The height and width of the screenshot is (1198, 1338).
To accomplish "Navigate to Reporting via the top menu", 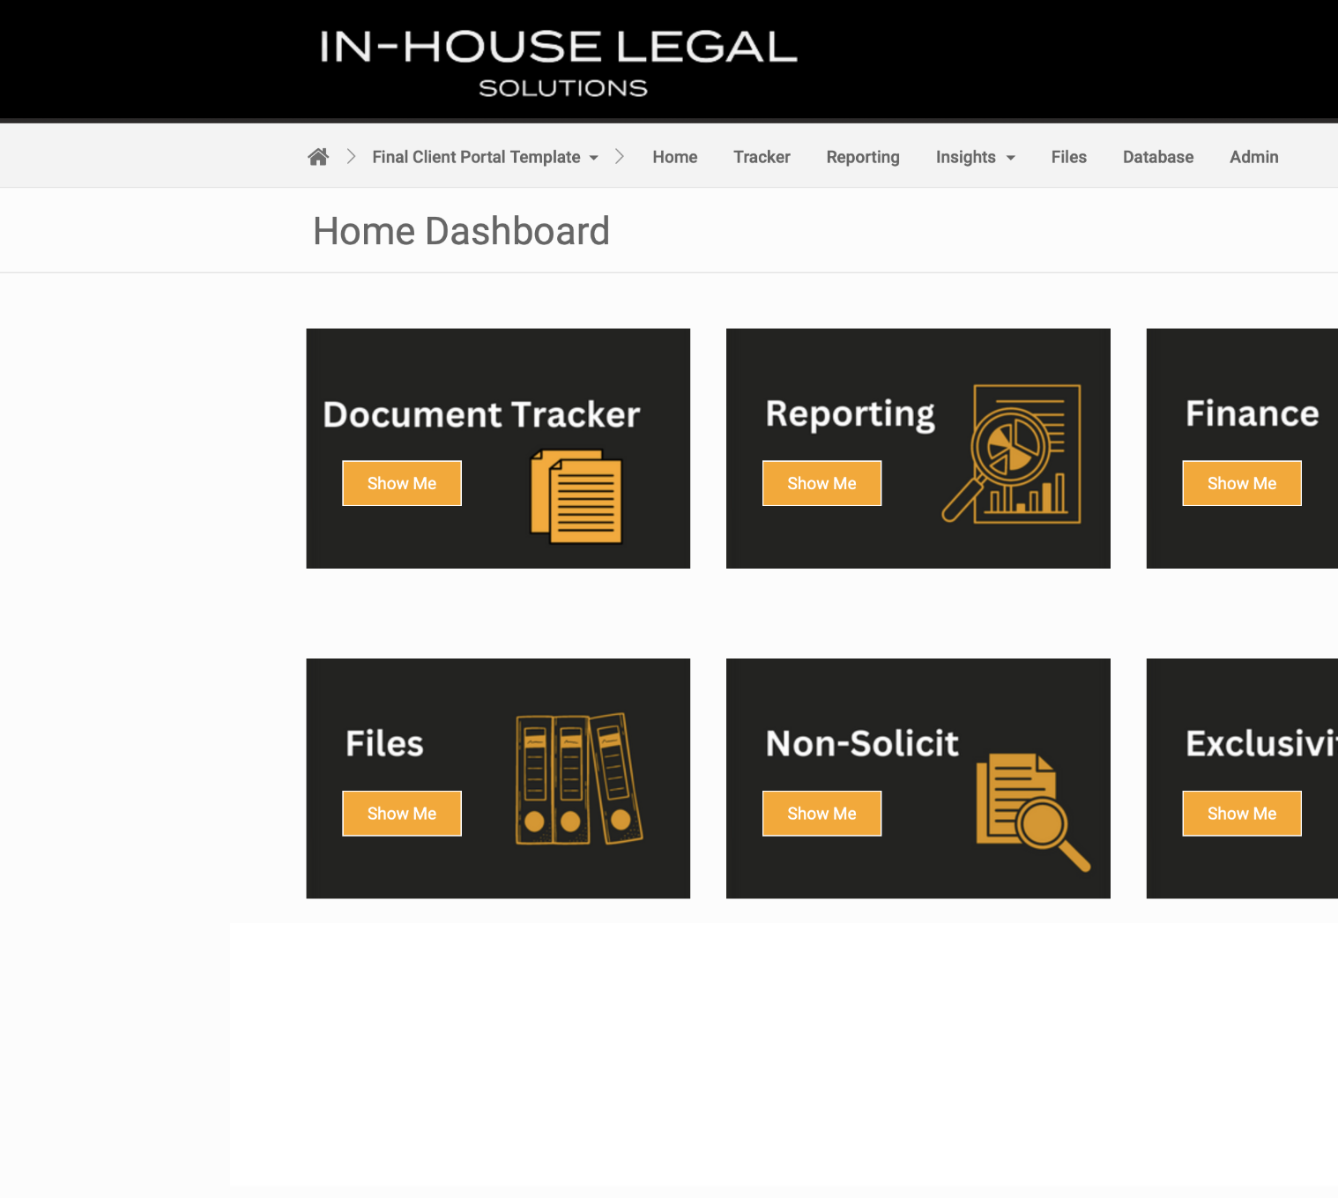I will tap(862, 157).
